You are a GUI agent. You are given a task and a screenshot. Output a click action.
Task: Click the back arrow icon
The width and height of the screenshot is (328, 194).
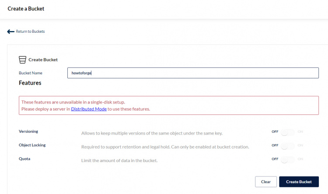tap(10, 31)
